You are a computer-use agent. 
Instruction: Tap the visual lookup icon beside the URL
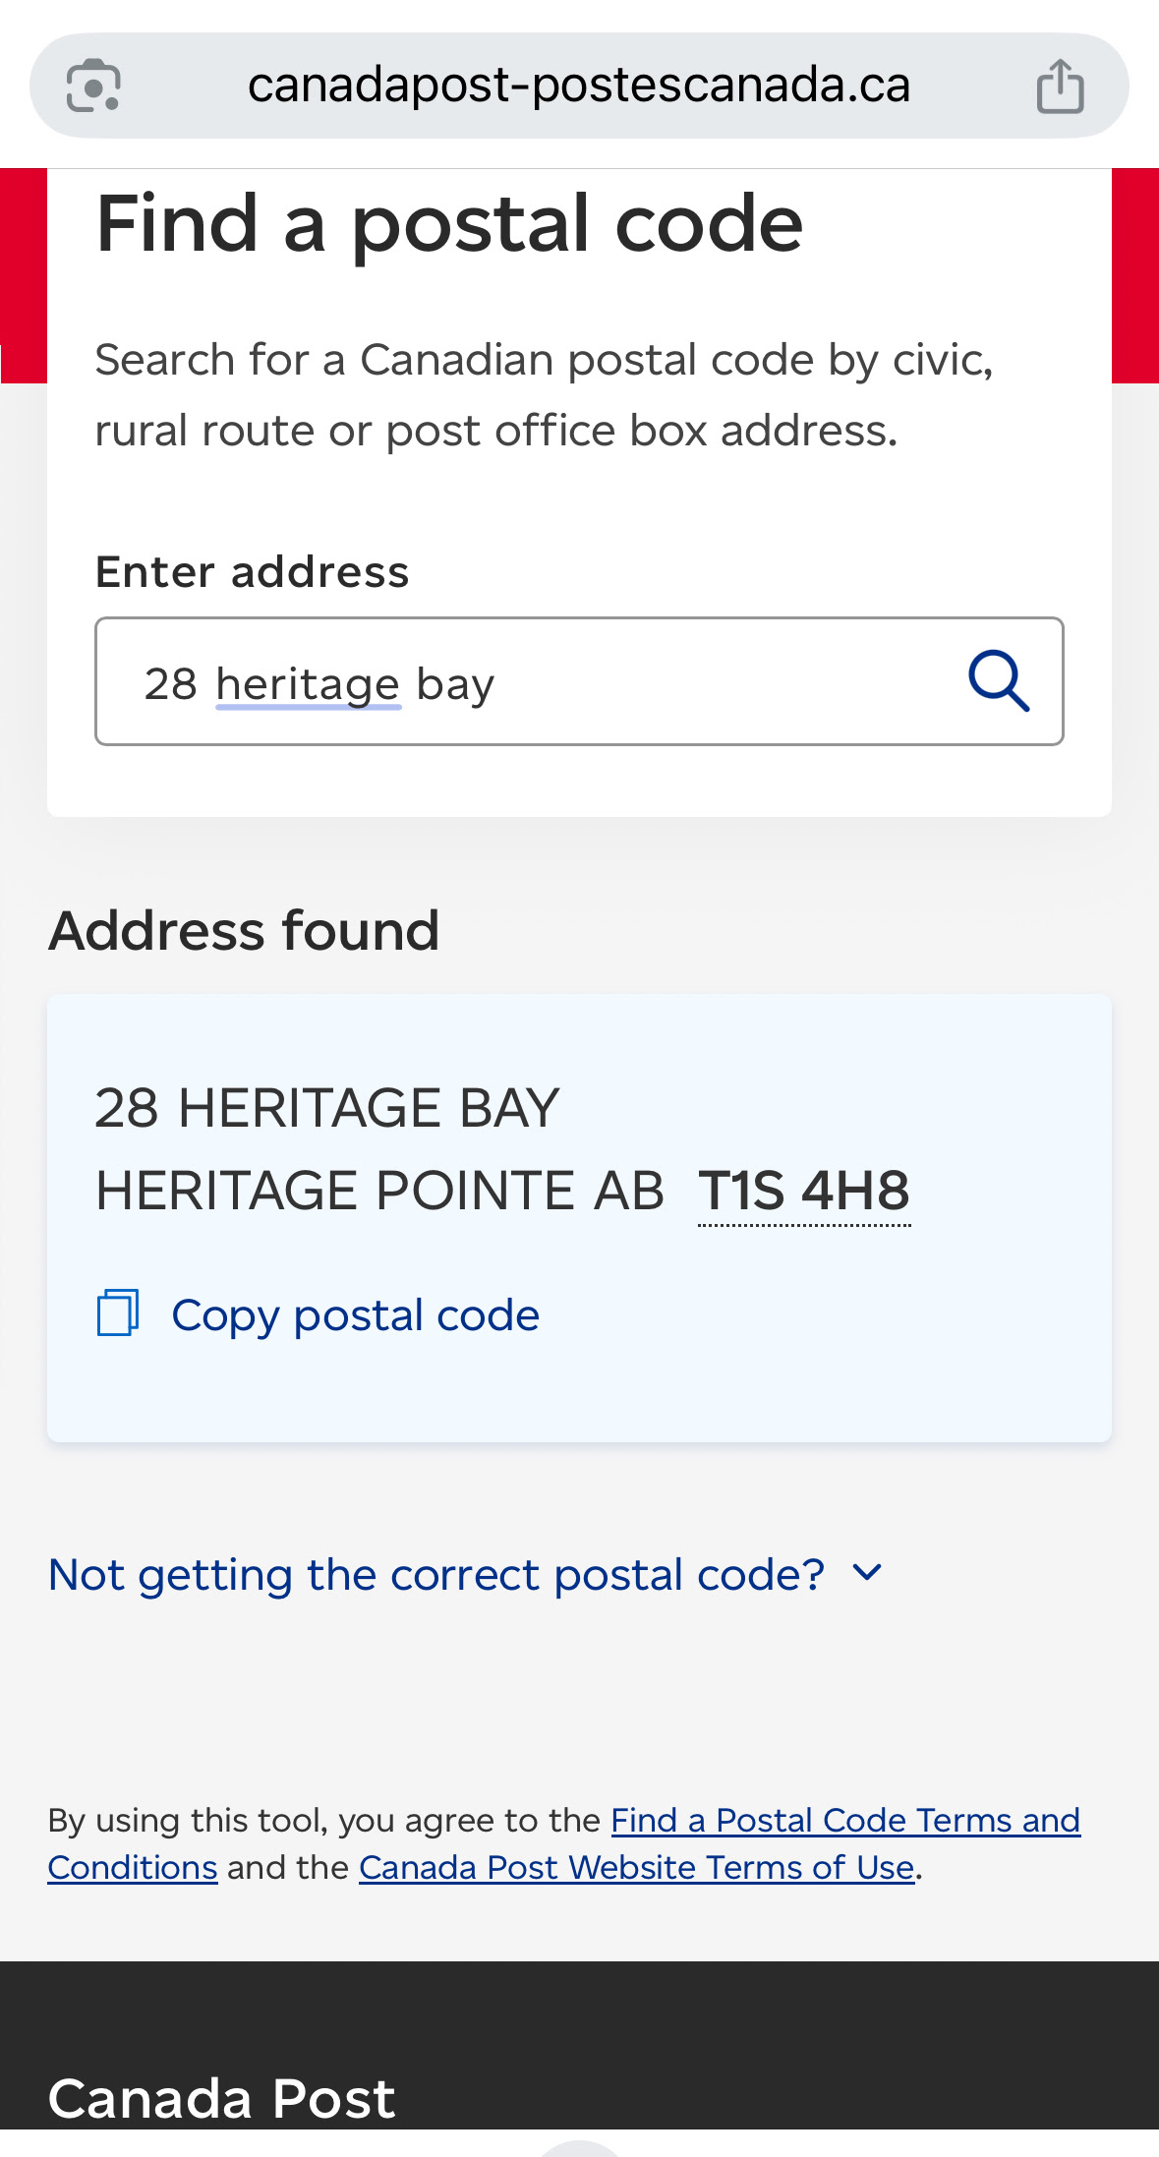point(93,87)
